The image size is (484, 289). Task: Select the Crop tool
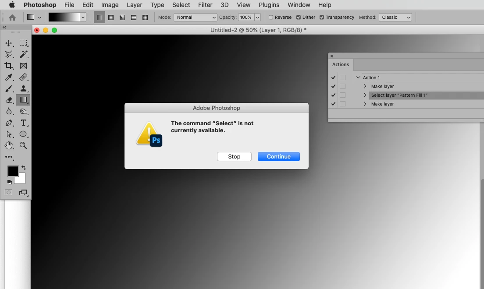tap(9, 66)
